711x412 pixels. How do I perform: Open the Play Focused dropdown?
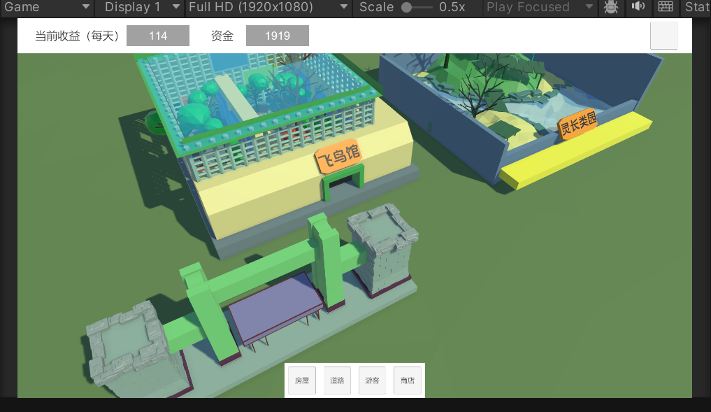click(x=540, y=7)
